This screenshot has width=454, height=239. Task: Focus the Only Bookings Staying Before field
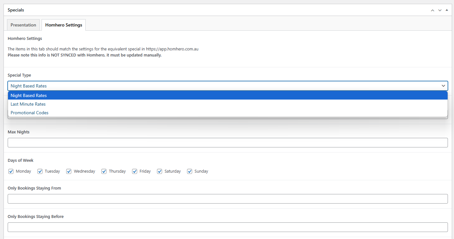[227, 227]
